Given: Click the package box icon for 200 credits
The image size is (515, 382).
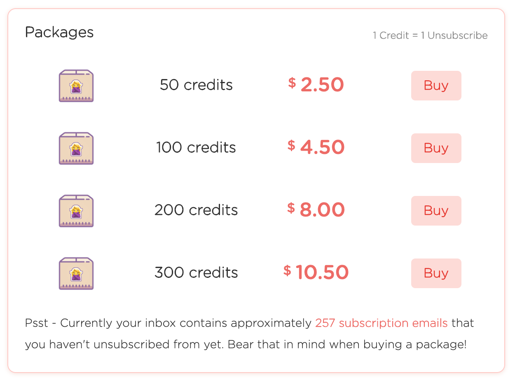Looking at the screenshot, I should (76, 211).
